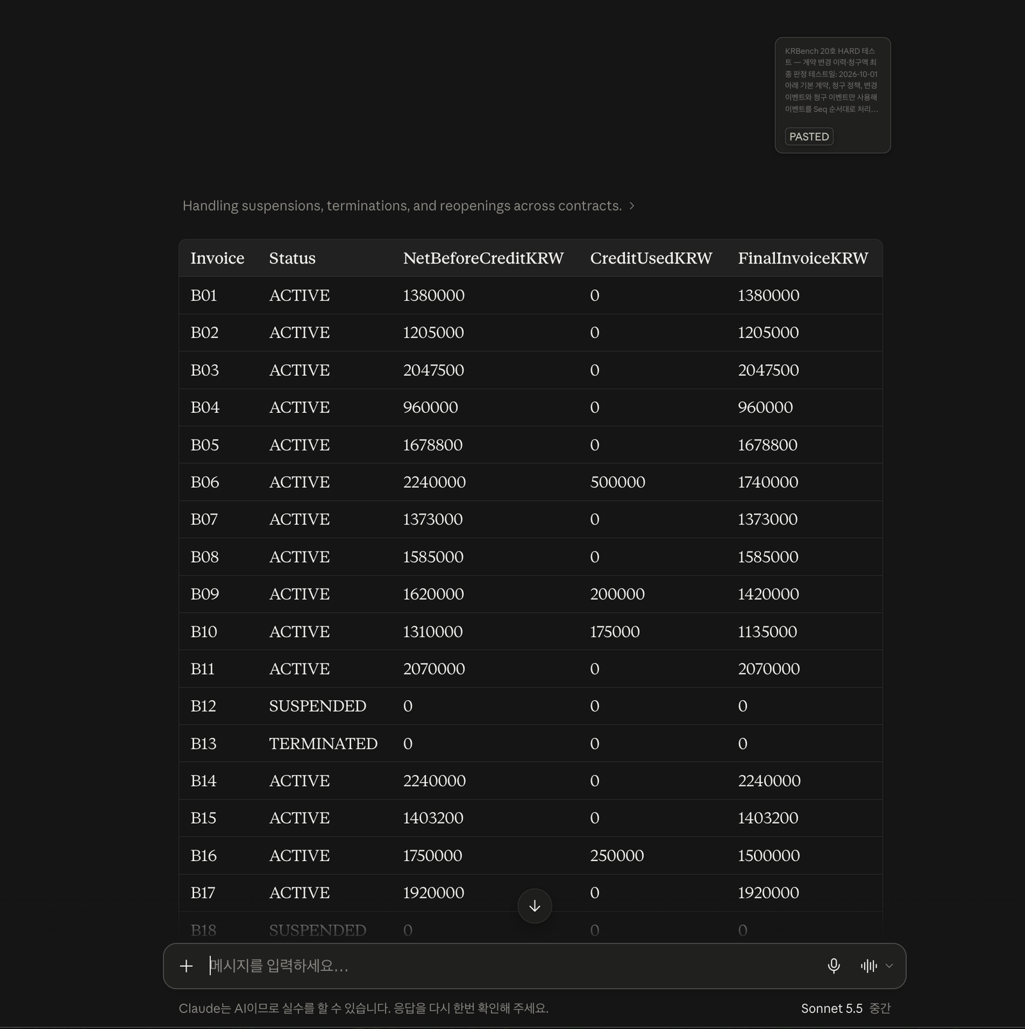
Task: Expand the thinking summary about suspensions
Action: pos(409,206)
